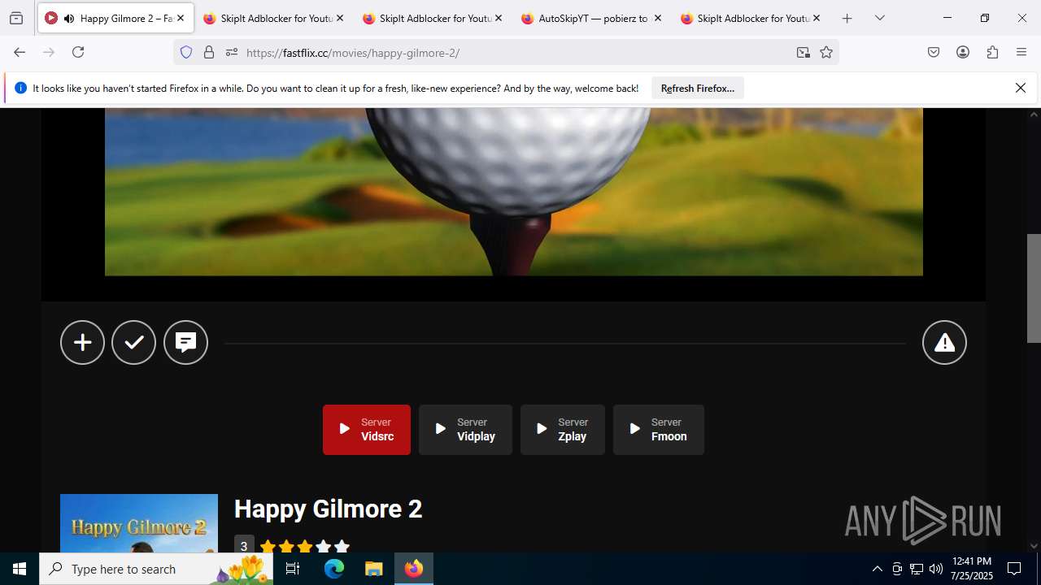Open site permissions icon in address bar

(232, 53)
